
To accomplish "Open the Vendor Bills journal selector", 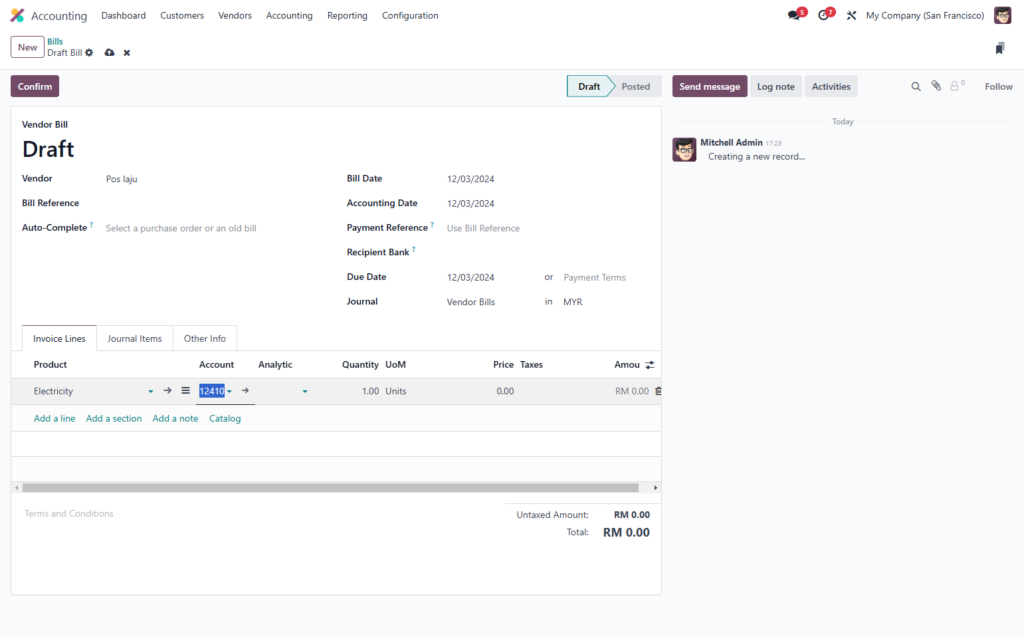I will tap(491, 302).
